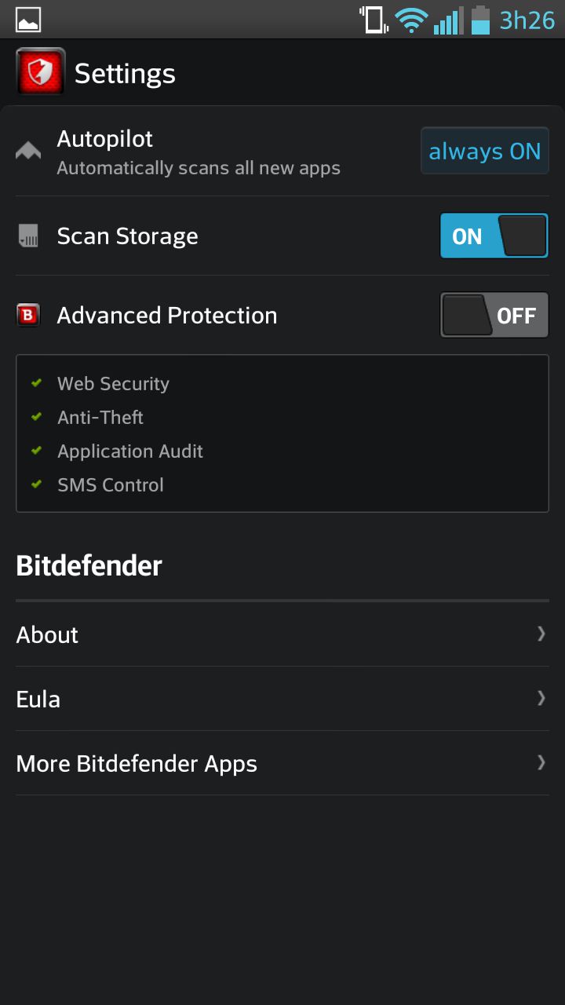This screenshot has height=1005, width=565.
Task: Turn off the Scan Storage switch
Action: [494, 236]
